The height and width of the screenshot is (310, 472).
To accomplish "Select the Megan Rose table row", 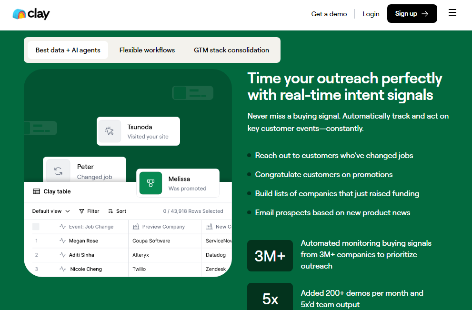I will point(83,241).
